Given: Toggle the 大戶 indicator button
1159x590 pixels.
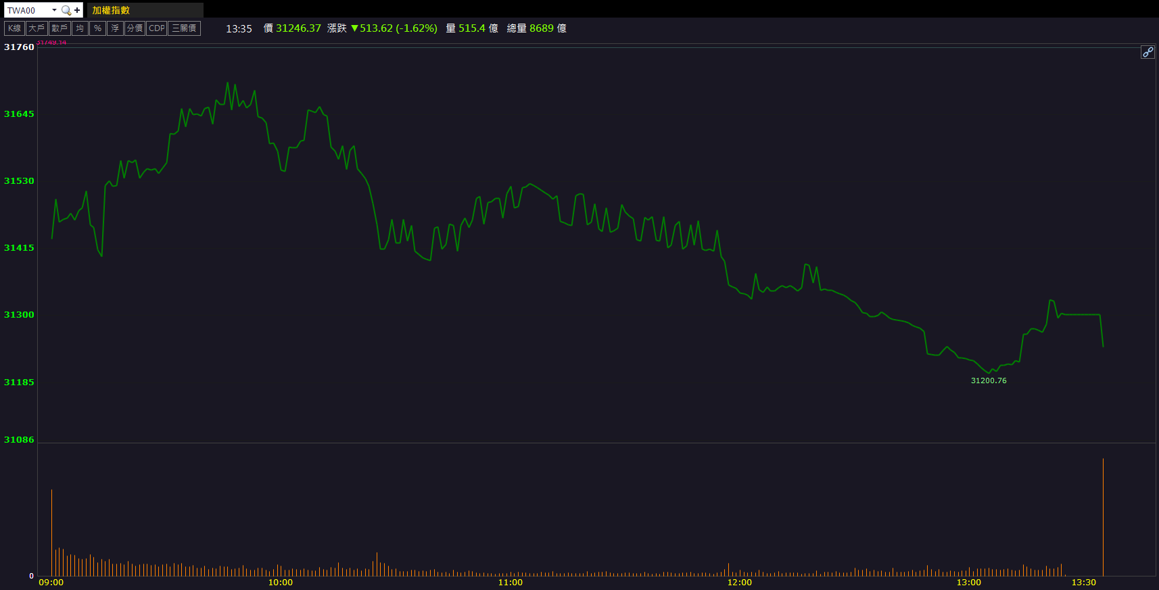Looking at the screenshot, I should [x=37, y=28].
